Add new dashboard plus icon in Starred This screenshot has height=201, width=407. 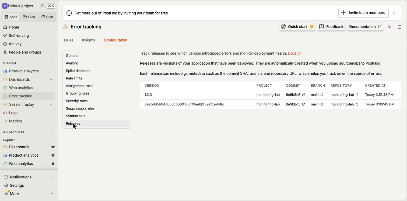(51, 79)
